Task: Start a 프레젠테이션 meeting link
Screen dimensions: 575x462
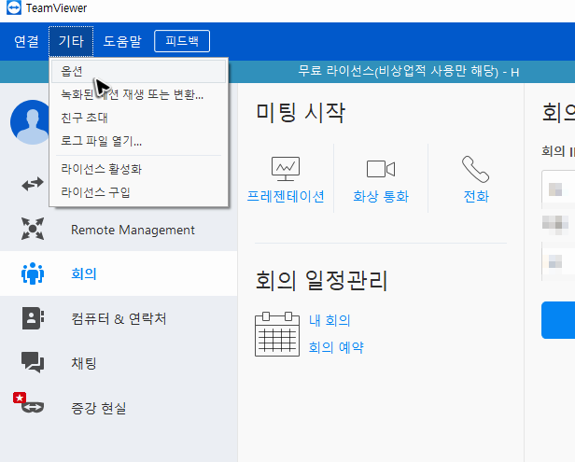Action: coord(286,197)
